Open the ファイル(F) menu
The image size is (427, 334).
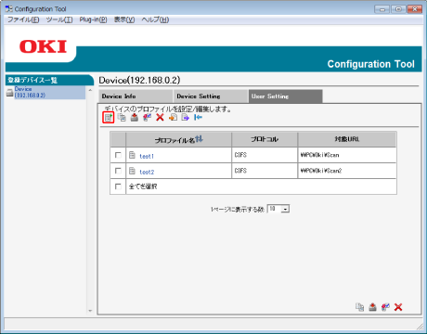click(x=23, y=19)
